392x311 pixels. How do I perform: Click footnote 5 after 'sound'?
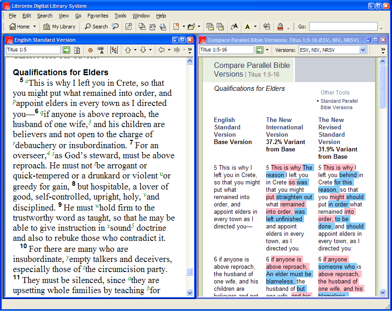pos(133,226)
